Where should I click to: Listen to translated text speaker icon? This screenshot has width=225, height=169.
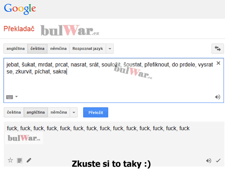coord(209,161)
